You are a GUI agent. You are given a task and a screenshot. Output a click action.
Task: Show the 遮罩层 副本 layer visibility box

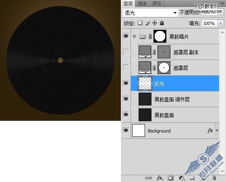pos(126,52)
